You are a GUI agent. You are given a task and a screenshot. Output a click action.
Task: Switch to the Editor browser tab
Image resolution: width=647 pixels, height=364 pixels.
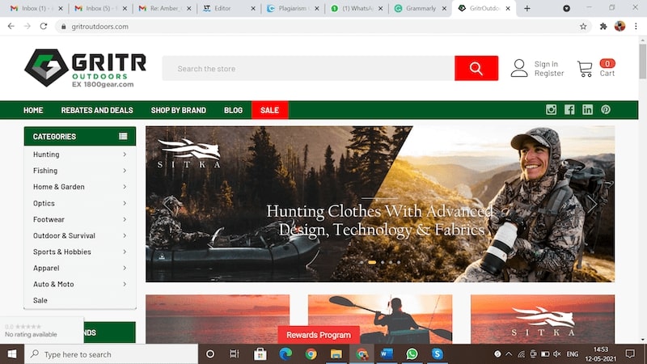click(229, 8)
